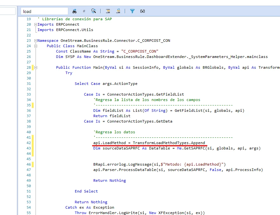Viewport: 280px width, 215px height.
Task: Click the hash (#) go-to-line icon
Action: tap(84, 11)
